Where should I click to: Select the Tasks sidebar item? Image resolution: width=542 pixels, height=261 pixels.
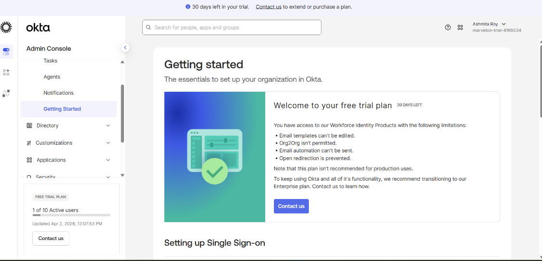(50, 61)
